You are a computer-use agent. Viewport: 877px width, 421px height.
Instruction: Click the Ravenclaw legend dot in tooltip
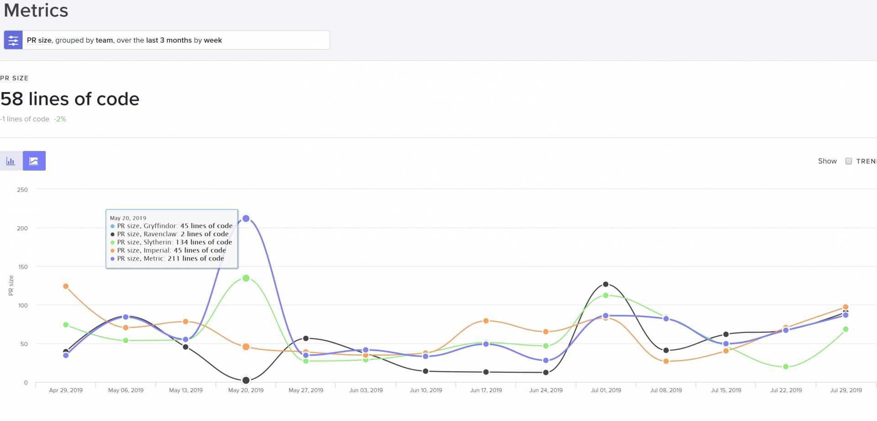[x=112, y=234]
